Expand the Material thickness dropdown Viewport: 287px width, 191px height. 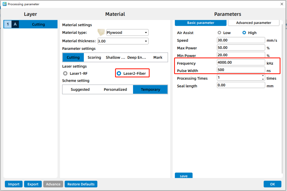146,41
